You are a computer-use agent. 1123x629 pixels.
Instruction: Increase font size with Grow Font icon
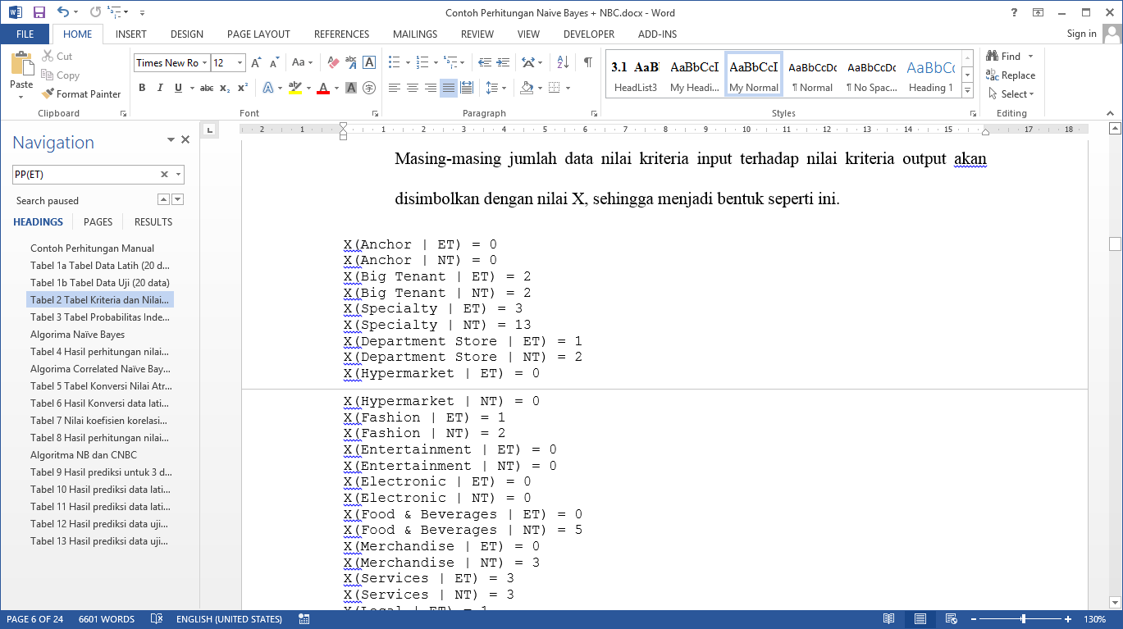(256, 62)
